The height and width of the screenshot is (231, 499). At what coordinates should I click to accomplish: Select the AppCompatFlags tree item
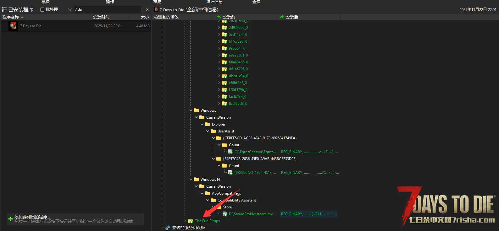(x=226, y=193)
